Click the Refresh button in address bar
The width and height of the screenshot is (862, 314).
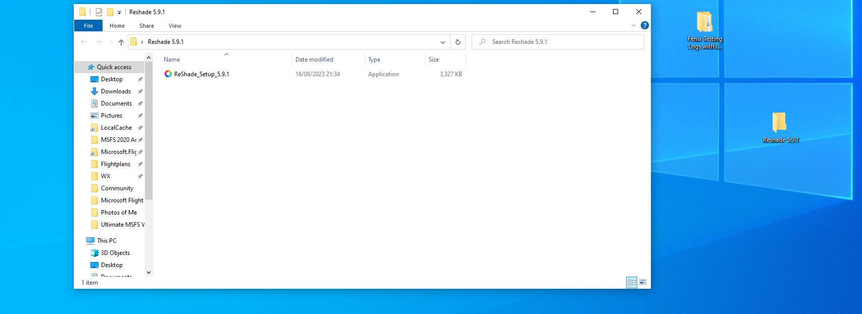tap(458, 42)
